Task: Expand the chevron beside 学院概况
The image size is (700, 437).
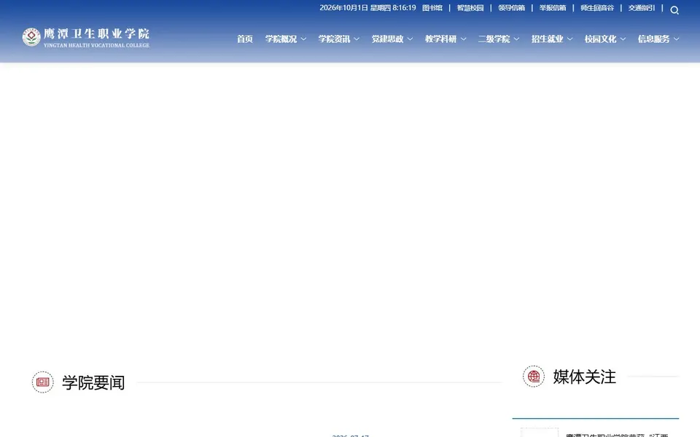Action: (303, 39)
